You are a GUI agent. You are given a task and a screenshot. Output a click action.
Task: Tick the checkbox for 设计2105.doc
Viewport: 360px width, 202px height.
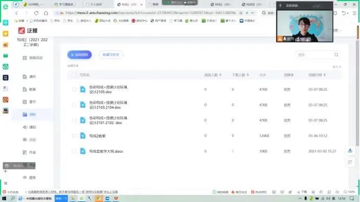pos(74,89)
